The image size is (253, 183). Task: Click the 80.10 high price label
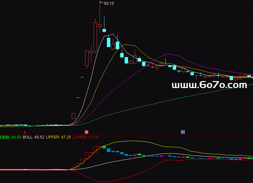pos(109,3)
